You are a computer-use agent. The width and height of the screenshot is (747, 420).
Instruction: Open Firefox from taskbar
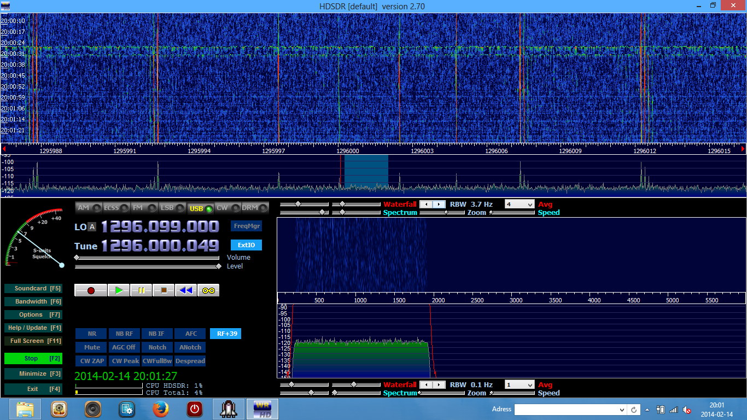pyautogui.click(x=161, y=409)
